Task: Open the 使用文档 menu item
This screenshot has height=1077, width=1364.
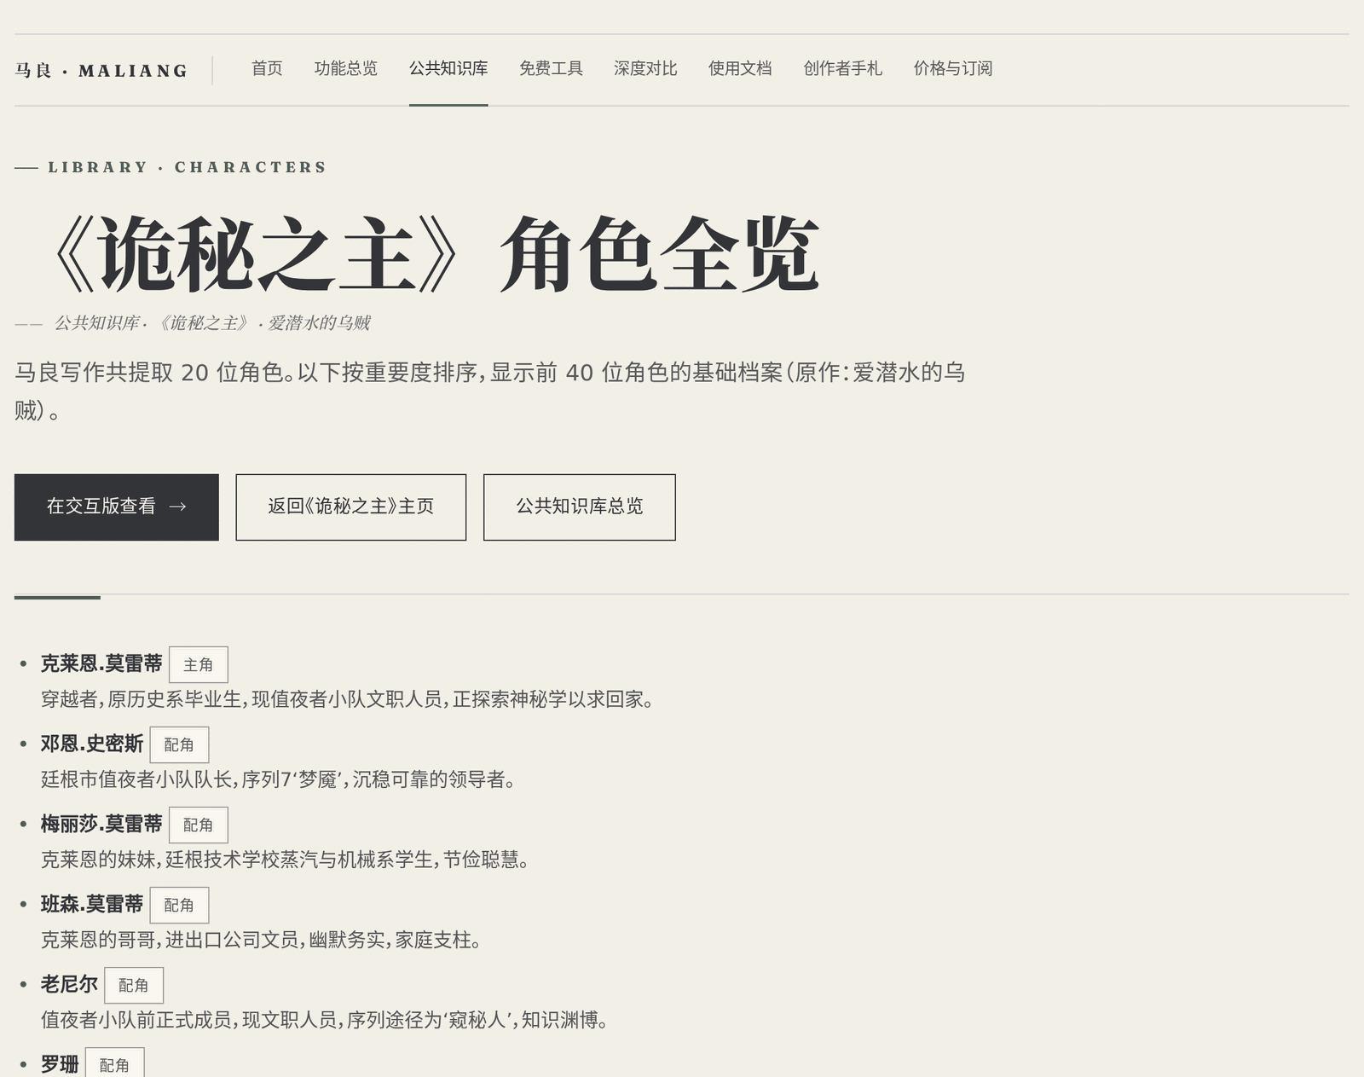Action: coord(740,68)
